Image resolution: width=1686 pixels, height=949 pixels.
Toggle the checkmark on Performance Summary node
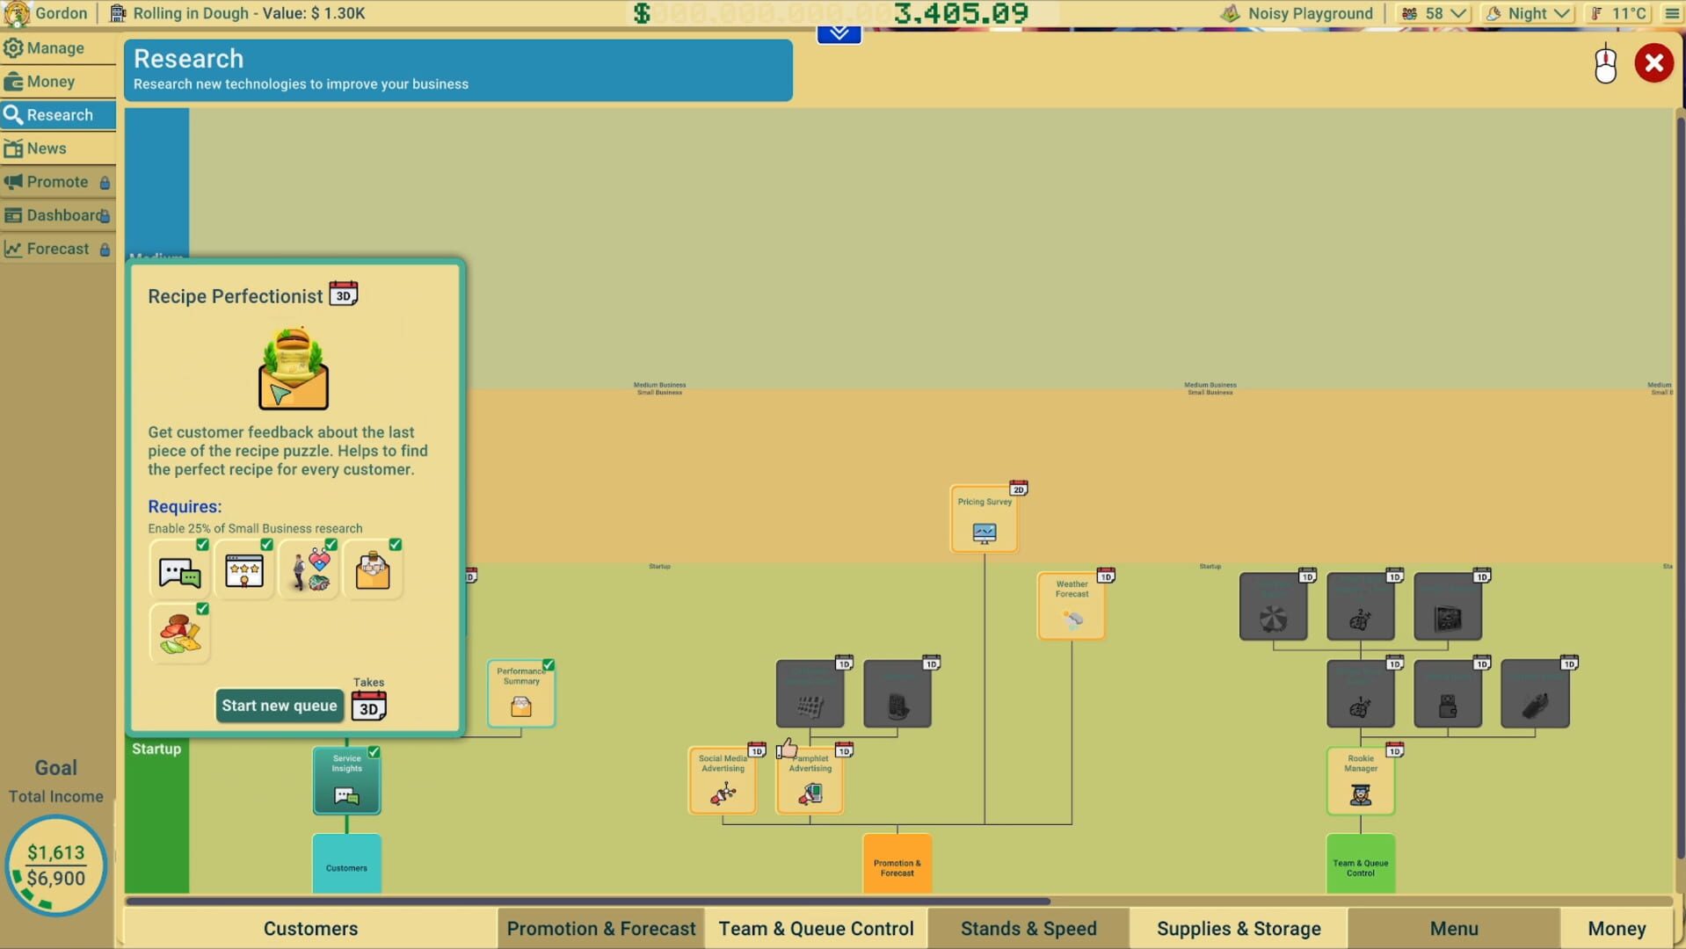tap(548, 665)
